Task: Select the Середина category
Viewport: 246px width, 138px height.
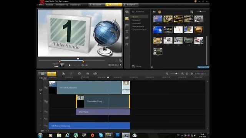Action: pos(136,20)
